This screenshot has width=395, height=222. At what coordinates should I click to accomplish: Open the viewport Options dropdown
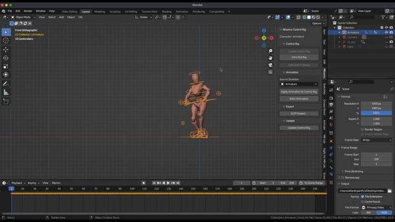318,23
